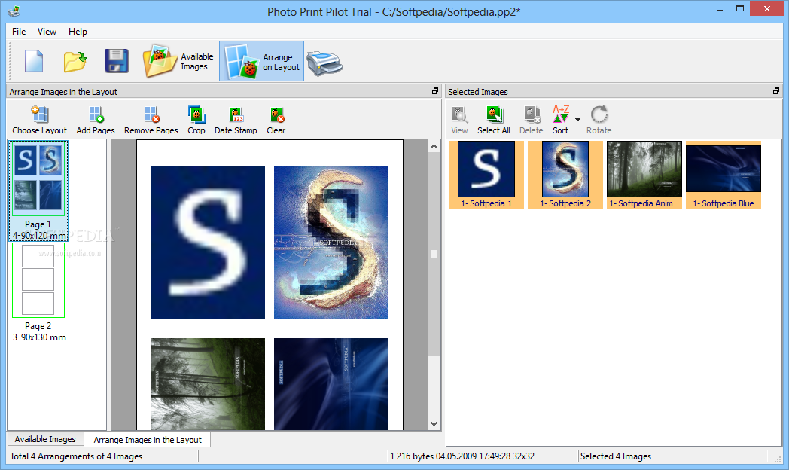Switch to Available Images toolbar button
This screenshot has height=470, width=789.
point(178,62)
